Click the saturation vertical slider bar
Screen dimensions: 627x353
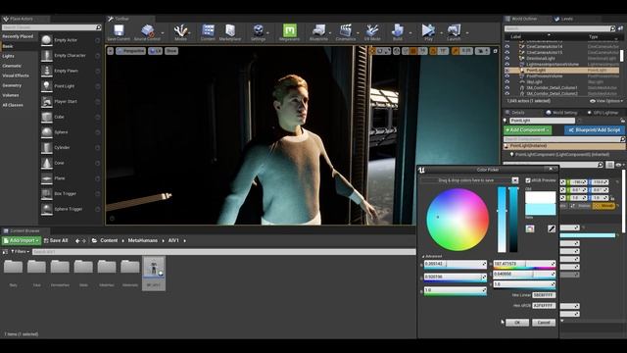(502, 220)
